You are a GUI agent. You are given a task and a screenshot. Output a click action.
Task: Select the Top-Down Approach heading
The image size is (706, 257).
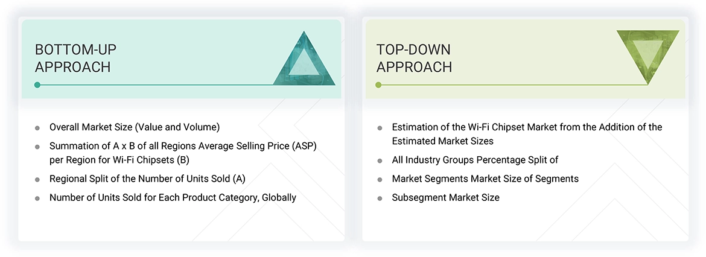click(413, 59)
